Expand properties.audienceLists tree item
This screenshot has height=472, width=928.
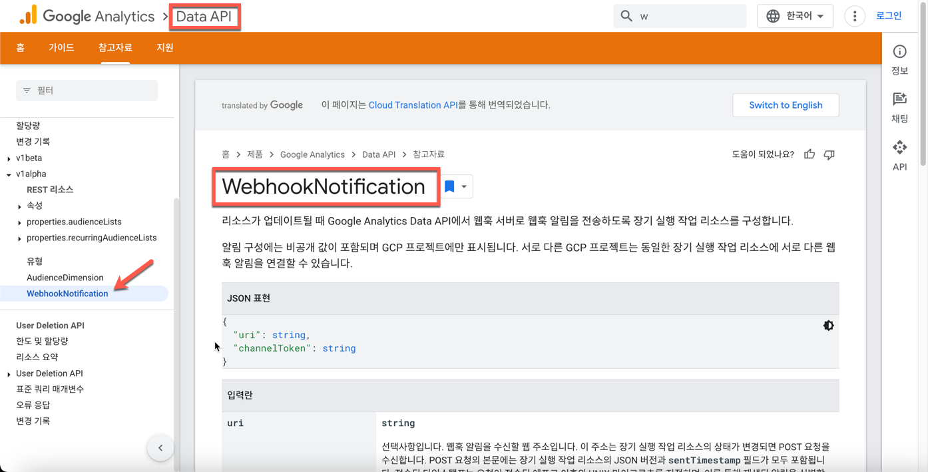coord(19,222)
